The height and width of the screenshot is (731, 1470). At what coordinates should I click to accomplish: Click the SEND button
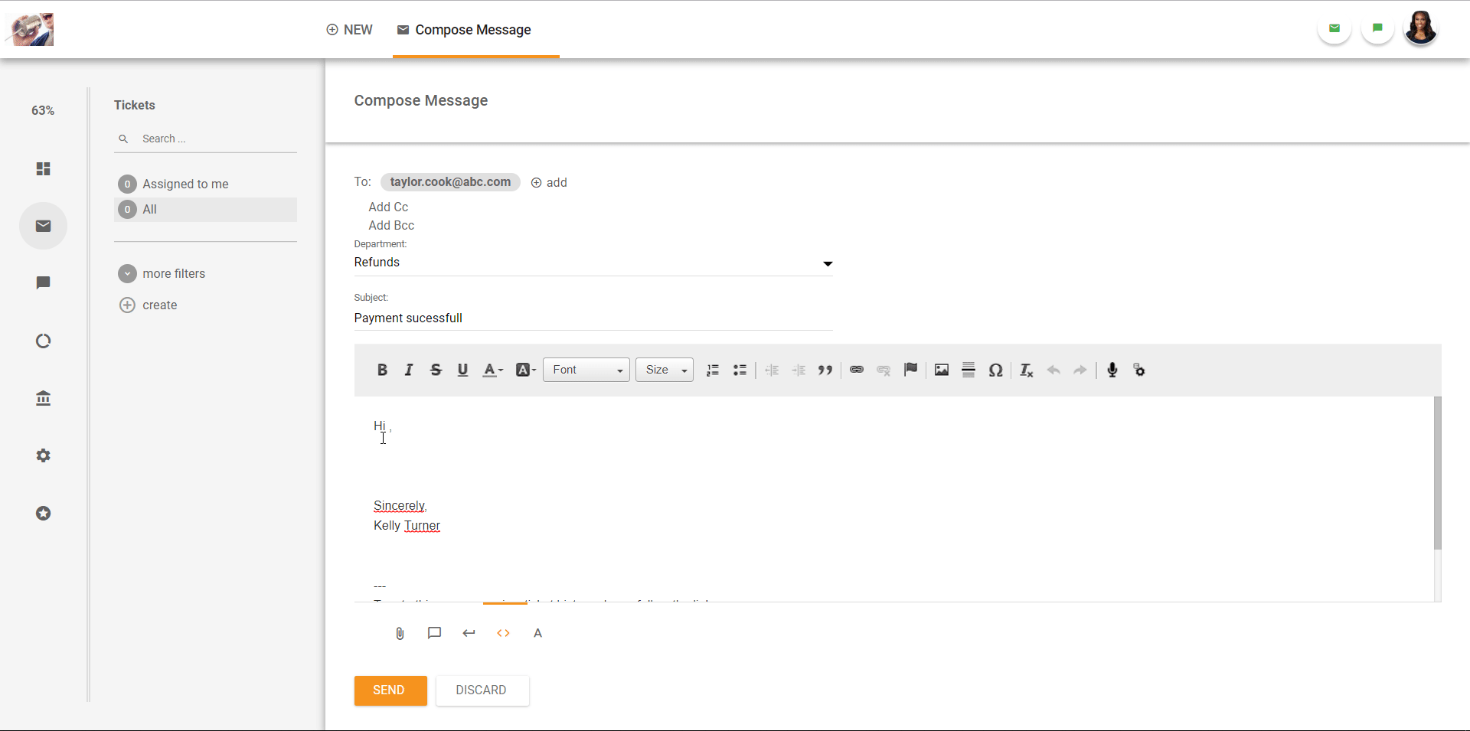[390, 690]
